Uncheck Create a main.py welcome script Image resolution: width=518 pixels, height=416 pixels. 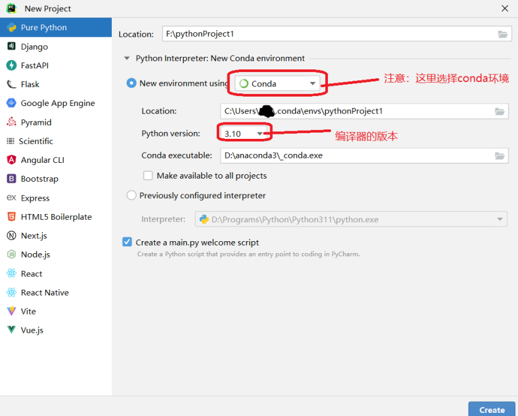pos(128,242)
